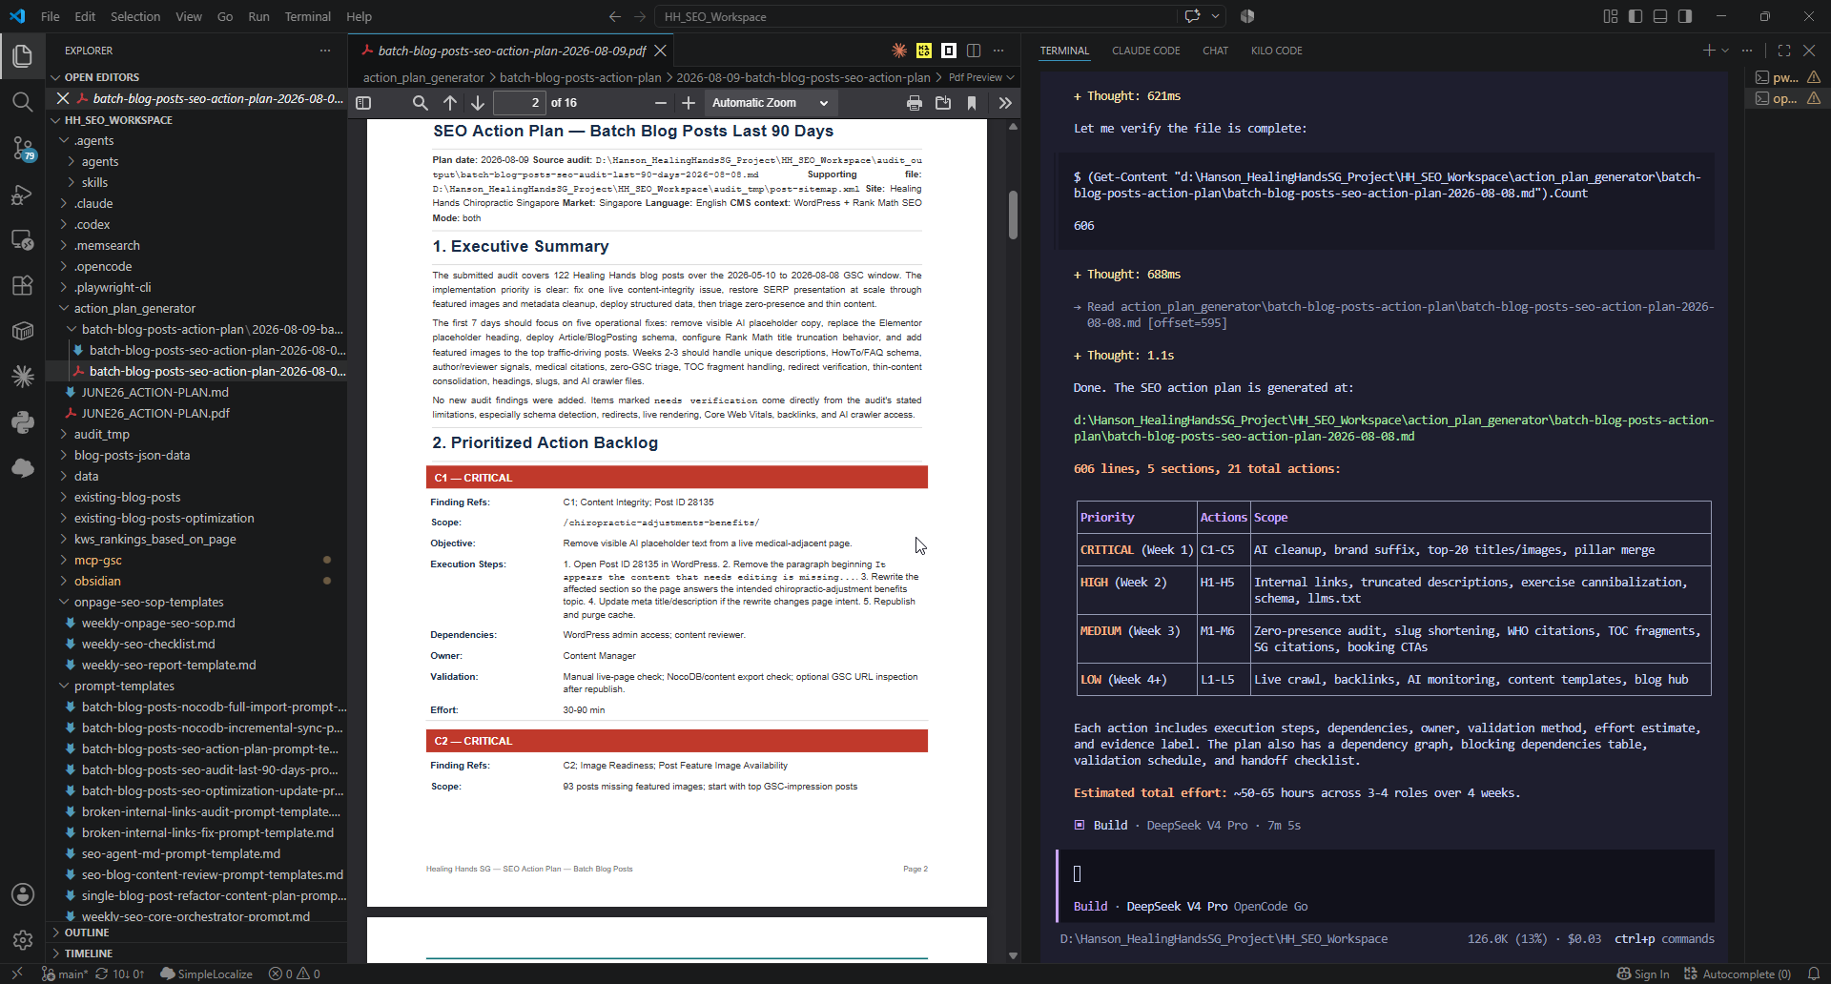
Task: Click PDF bookmark icon
Action: click(x=972, y=103)
